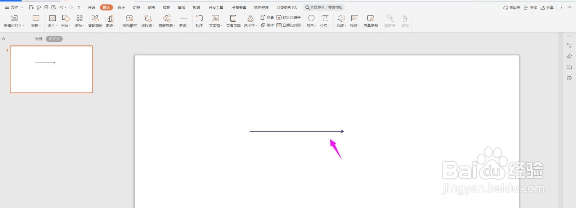Click the Undo arrow icon

62,8
